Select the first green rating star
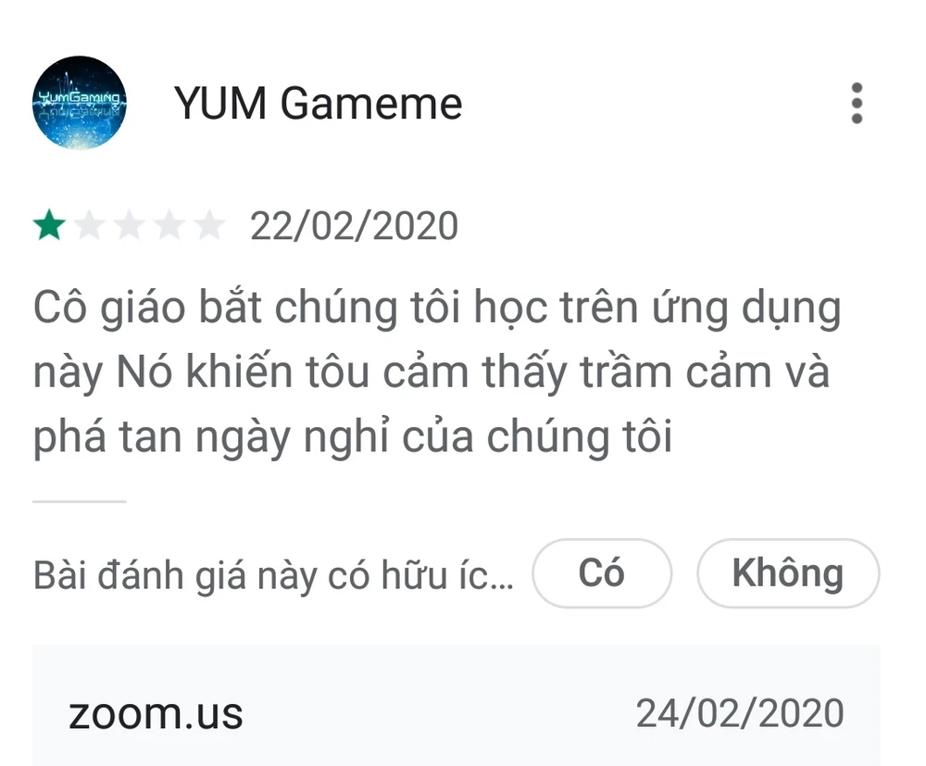Viewport: 926px width, 766px height. pos(50,225)
